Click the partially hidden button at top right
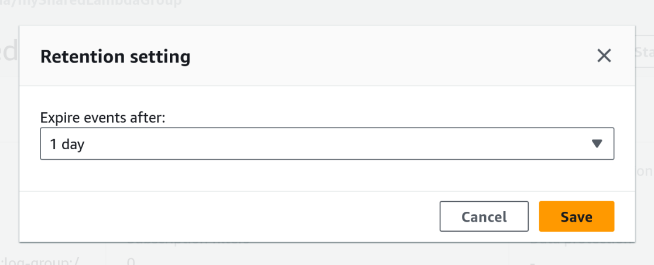 coord(644,51)
